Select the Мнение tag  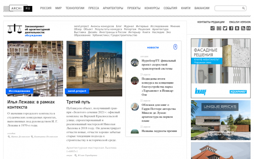click(175, 26)
